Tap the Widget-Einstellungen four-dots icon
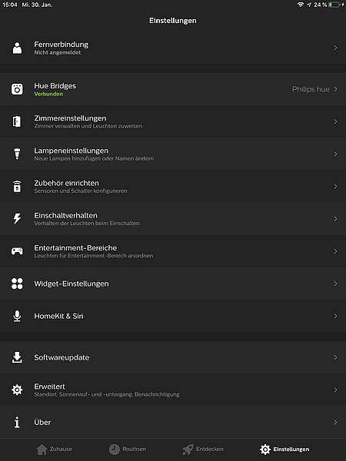The image size is (346, 461). pyautogui.click(x=17, y=284)
